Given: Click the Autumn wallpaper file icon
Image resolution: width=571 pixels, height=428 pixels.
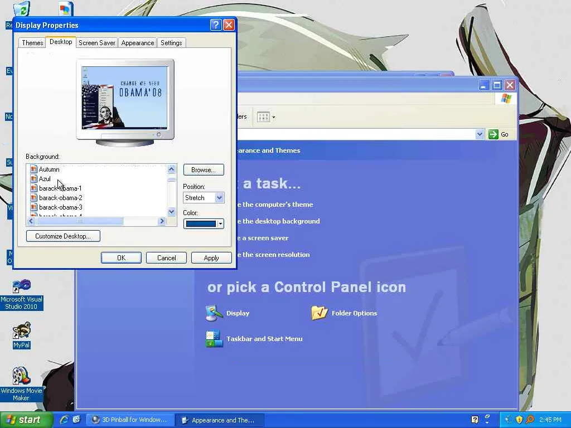Looking at the screenshot, I should coord(34,169).
